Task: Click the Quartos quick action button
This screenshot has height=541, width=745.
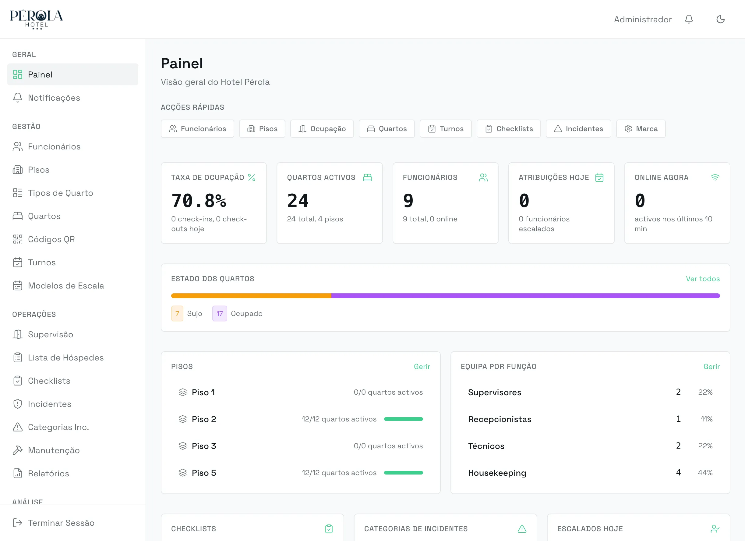Action: 387,129
